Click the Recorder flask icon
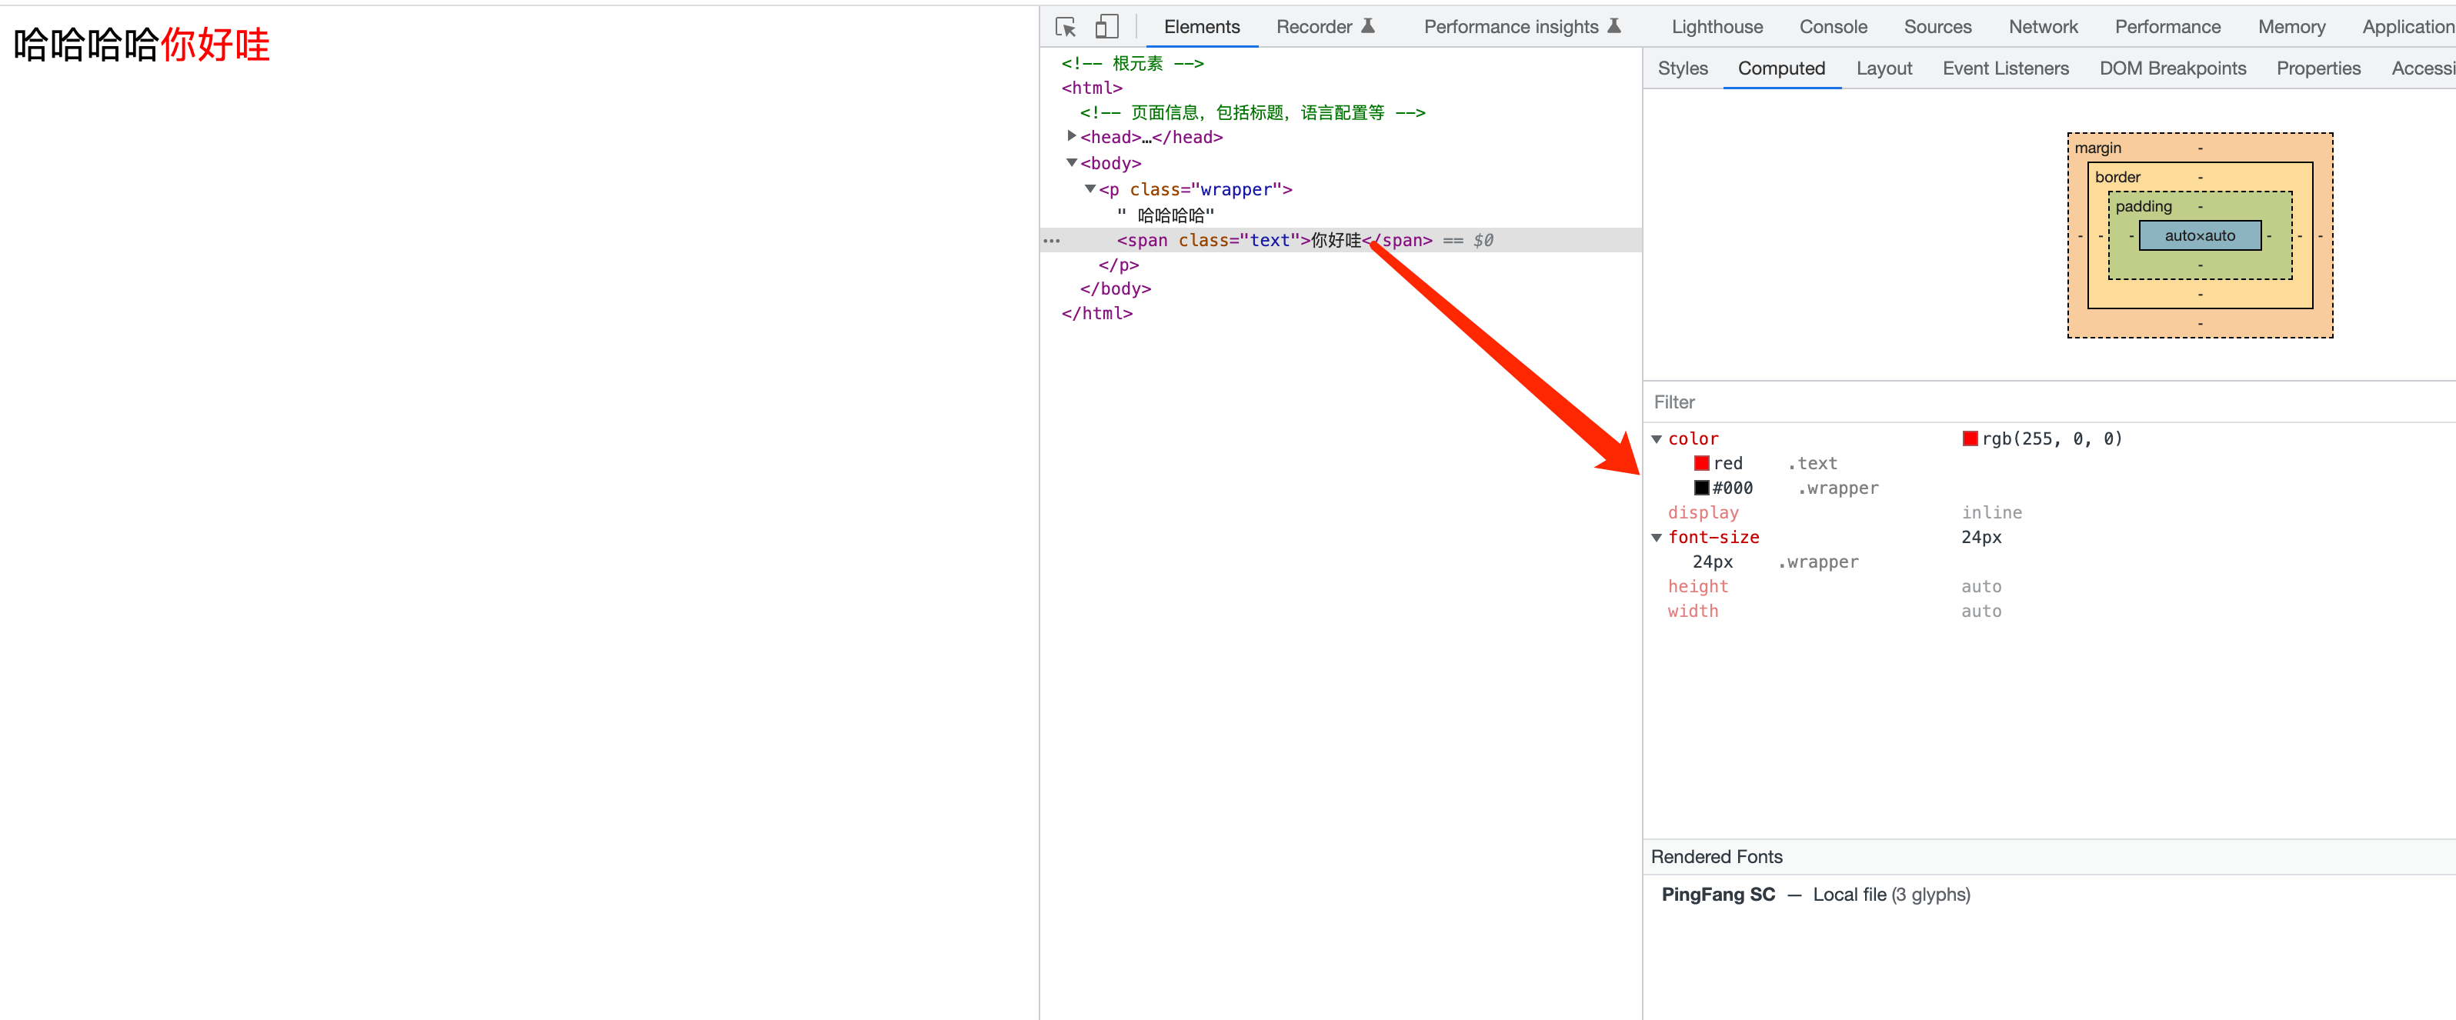 pyautogui.click(x=1367, y=25)
